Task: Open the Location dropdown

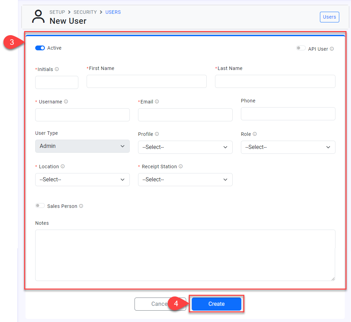Action: [x=82, y=180]
